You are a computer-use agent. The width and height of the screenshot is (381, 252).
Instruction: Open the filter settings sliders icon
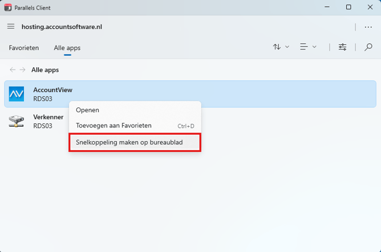342,47
